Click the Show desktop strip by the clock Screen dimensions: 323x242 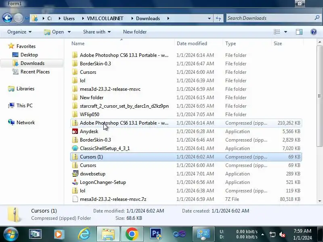tap(321, 234)
